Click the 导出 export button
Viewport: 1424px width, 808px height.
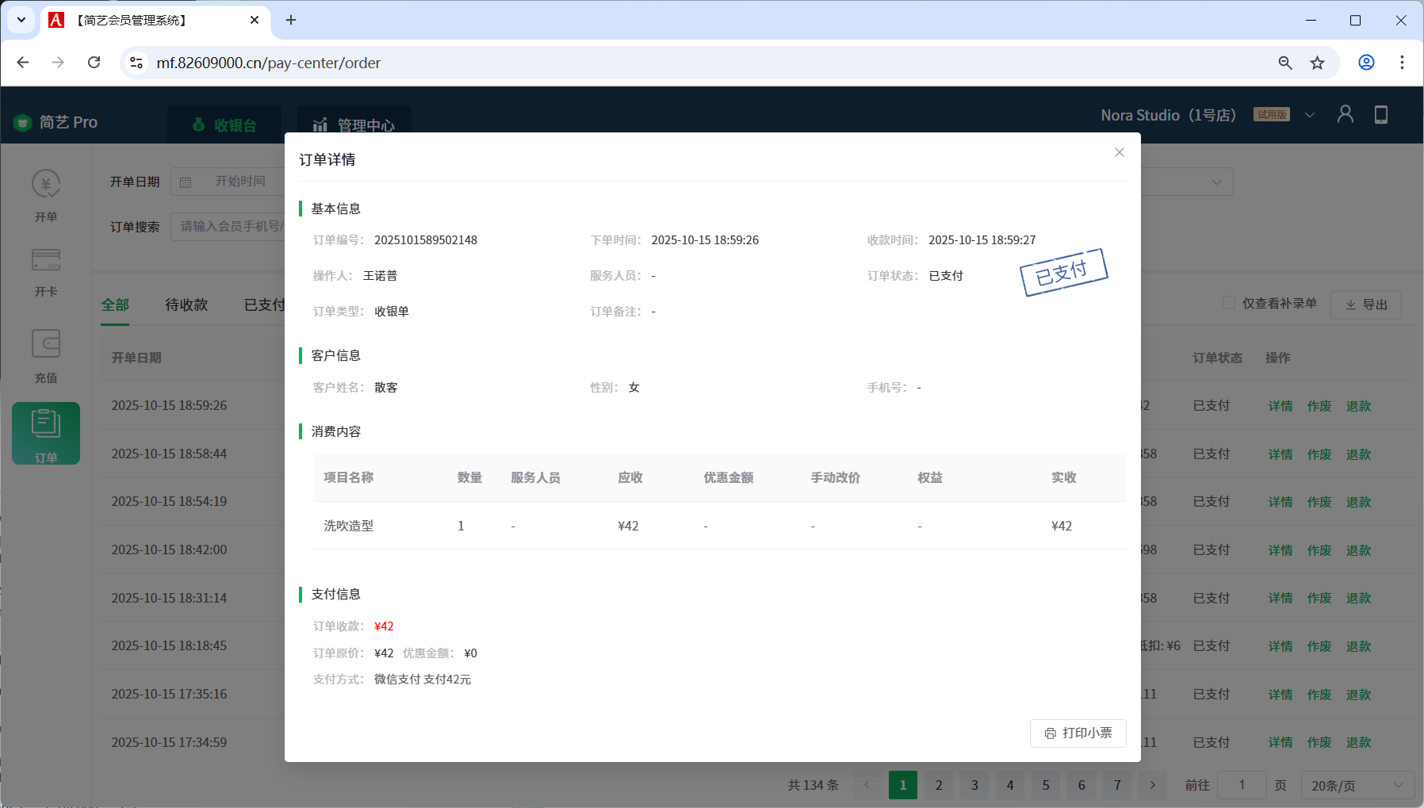[1366, 304]
